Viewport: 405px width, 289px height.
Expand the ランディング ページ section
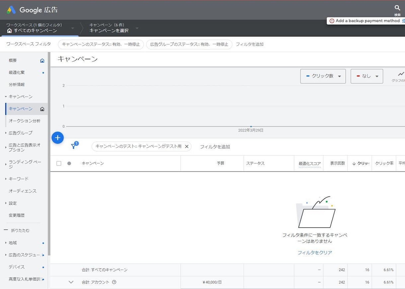(x=6, y=165)
